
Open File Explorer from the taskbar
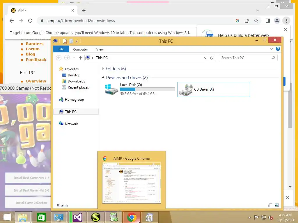23,217
